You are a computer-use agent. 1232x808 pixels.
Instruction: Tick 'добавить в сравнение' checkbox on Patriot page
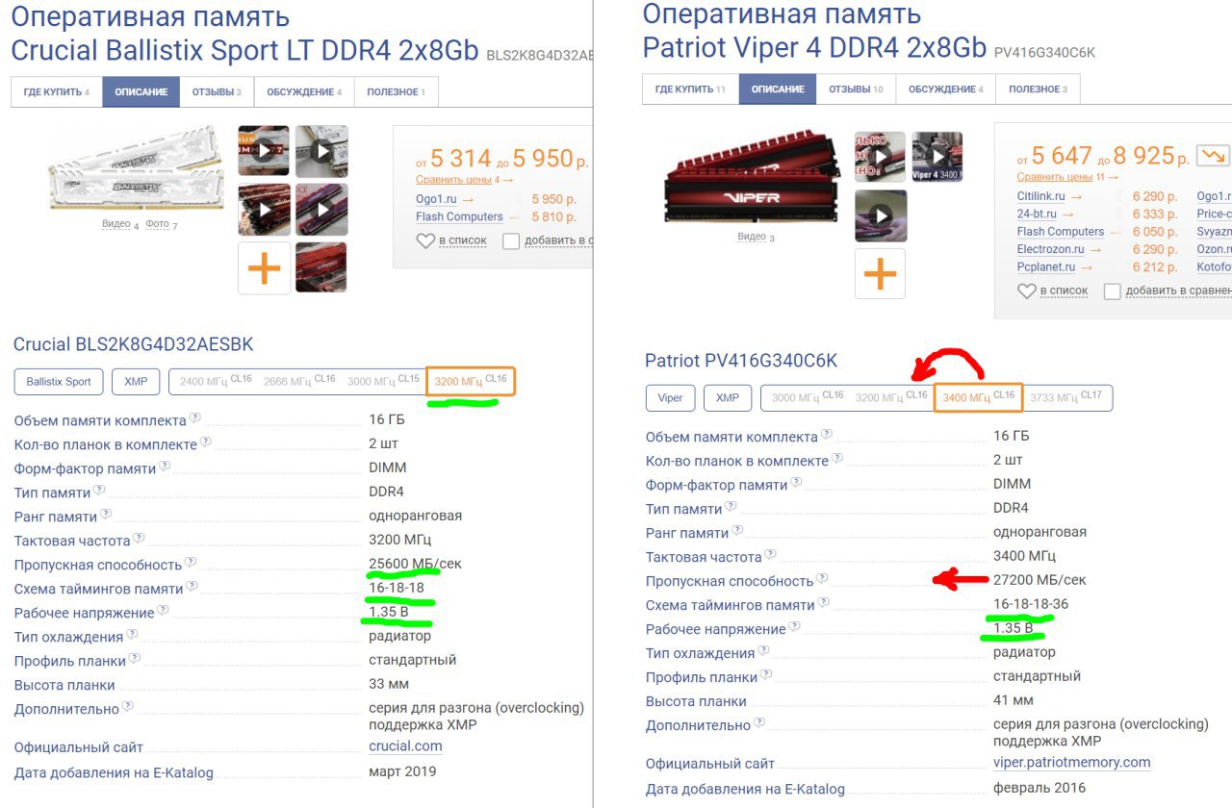[x=1113, y=290]
